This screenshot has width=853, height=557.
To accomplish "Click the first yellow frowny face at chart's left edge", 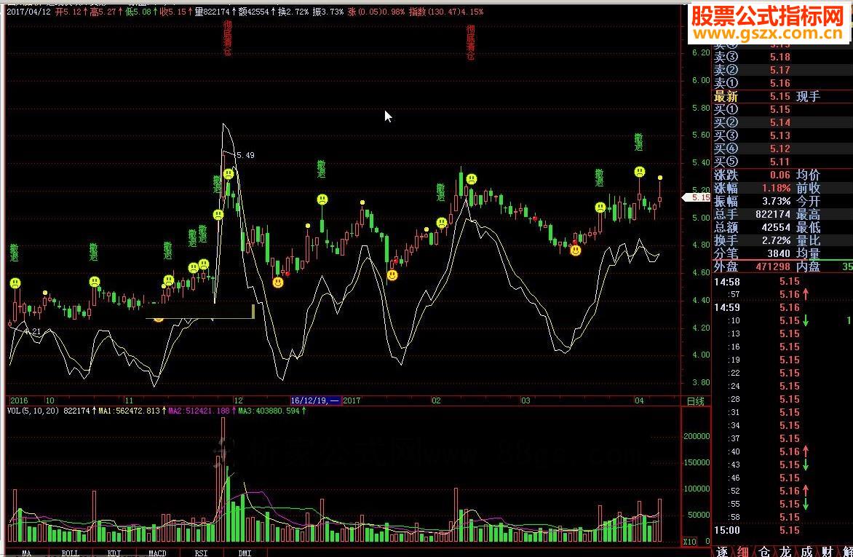I will [15, 283].
